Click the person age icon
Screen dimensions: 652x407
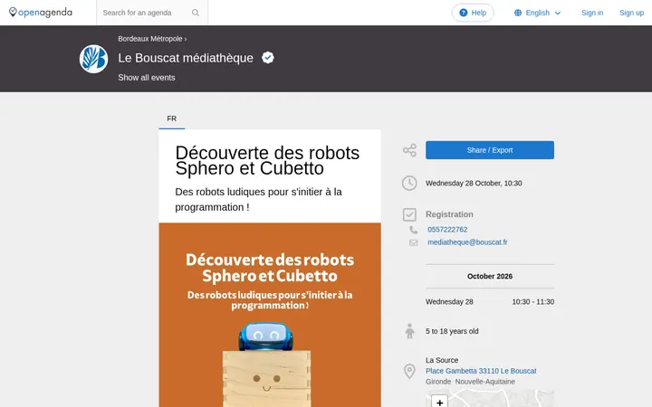pyautogui.click(x=409, y=331)
